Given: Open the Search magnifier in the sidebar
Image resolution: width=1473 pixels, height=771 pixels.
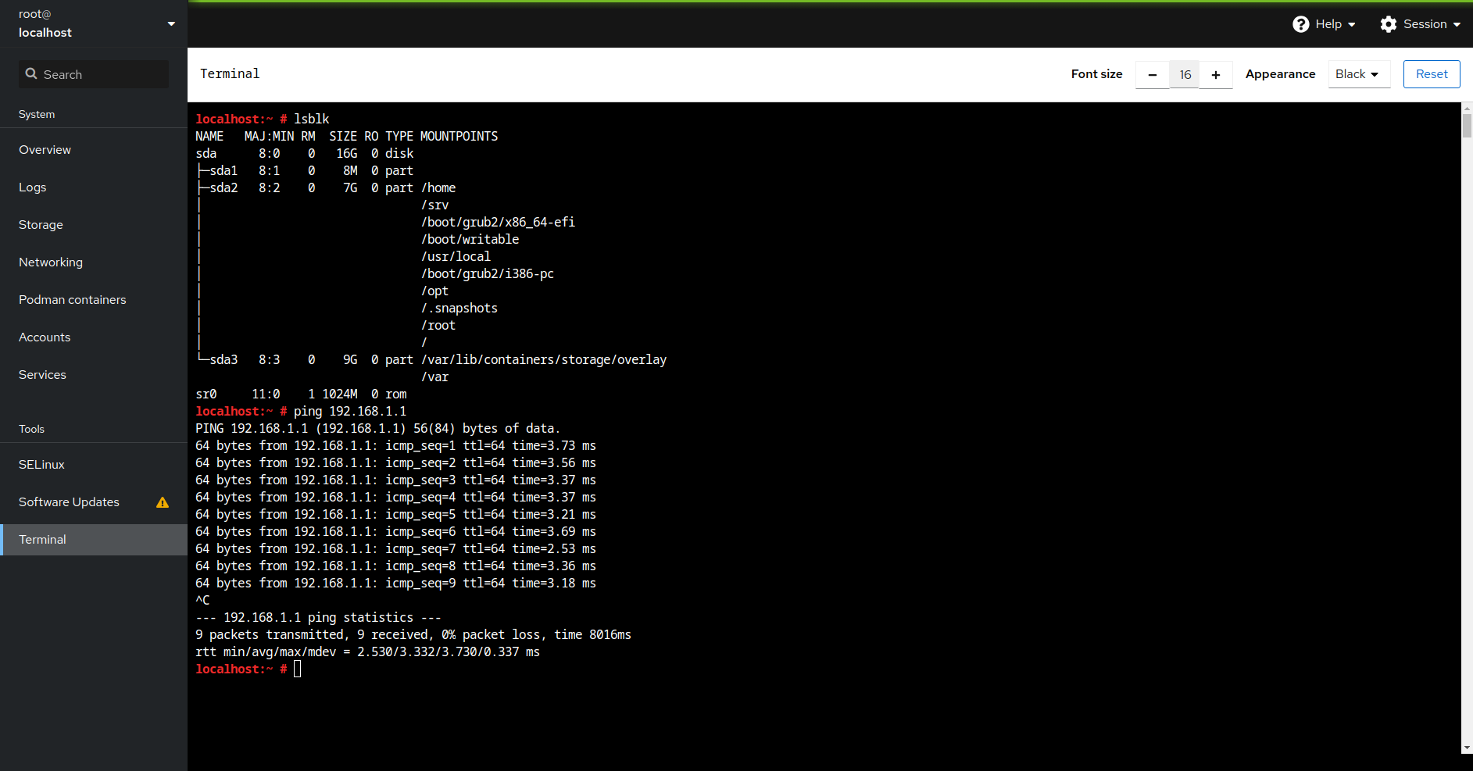Looking at the screenshot, I should click(31, 73).
